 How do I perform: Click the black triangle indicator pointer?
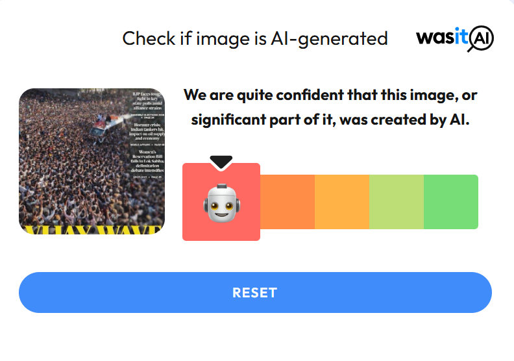pyautogui.click(x=221, y=162)
